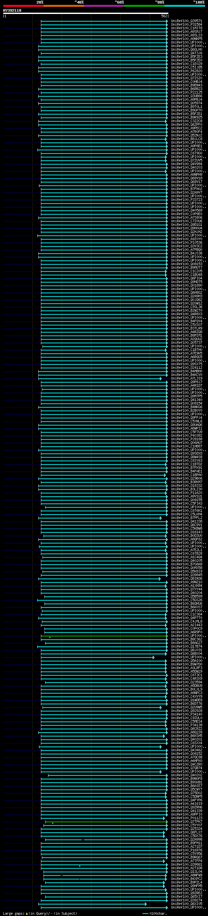Select hit label UniRef100_Q05974
208x916 pixels.
click(x=186, y=103)
